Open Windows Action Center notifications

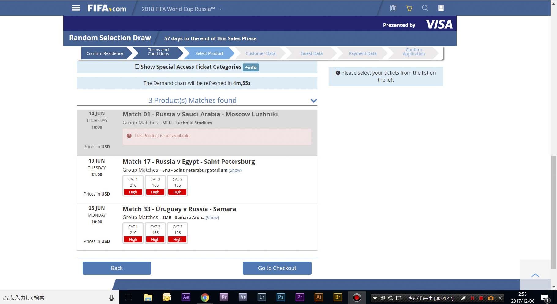(x=545, y=298)
